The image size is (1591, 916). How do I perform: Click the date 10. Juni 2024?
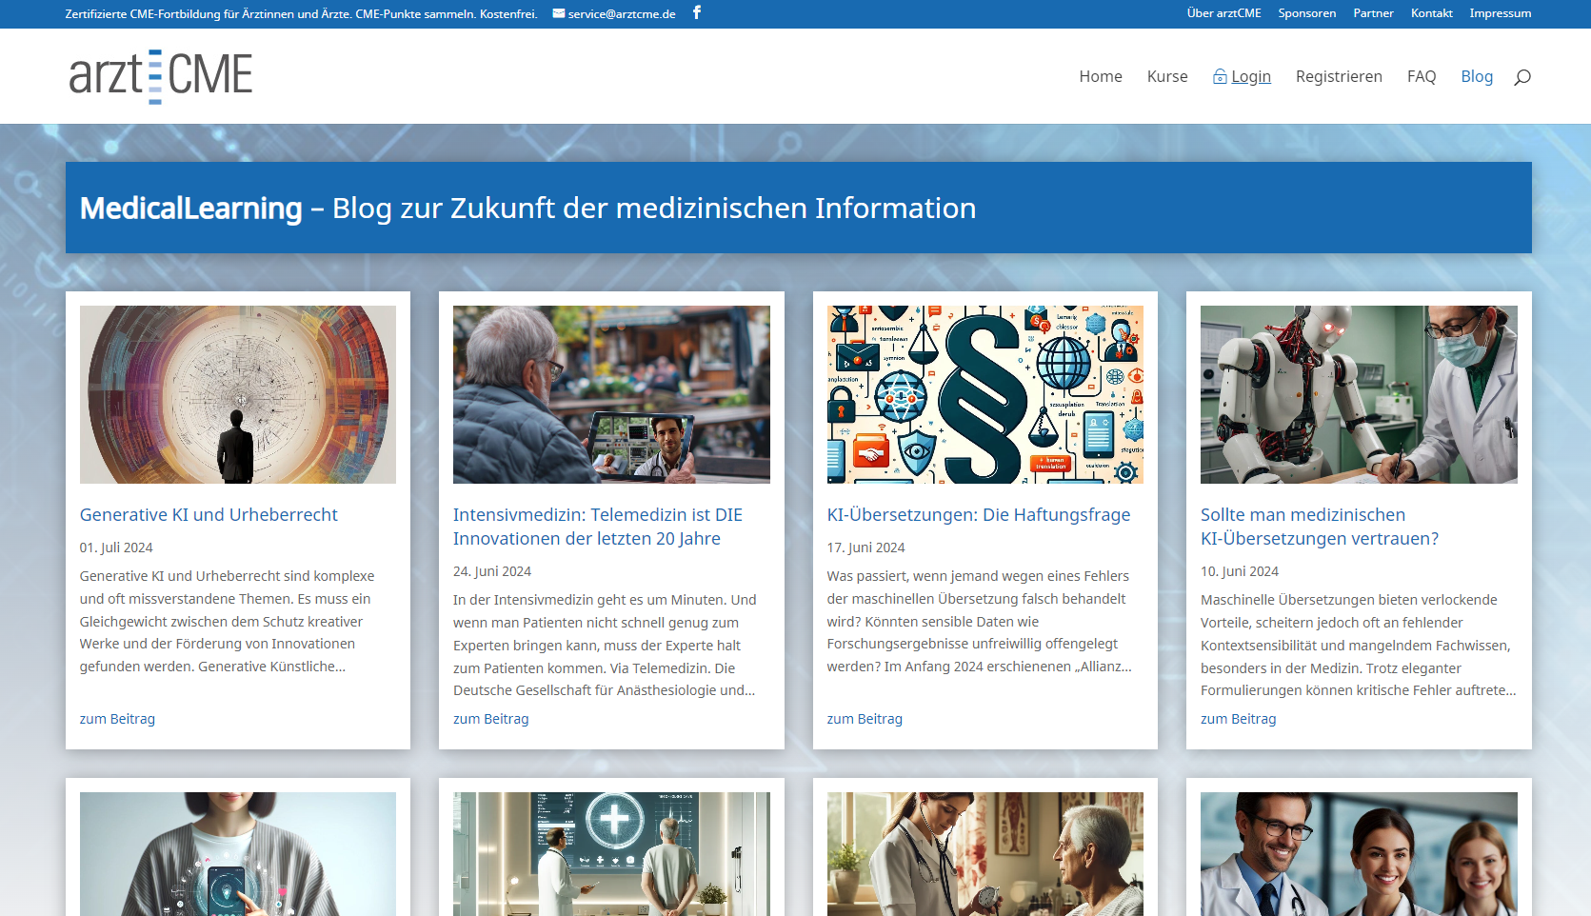(x=1240, y=571)
